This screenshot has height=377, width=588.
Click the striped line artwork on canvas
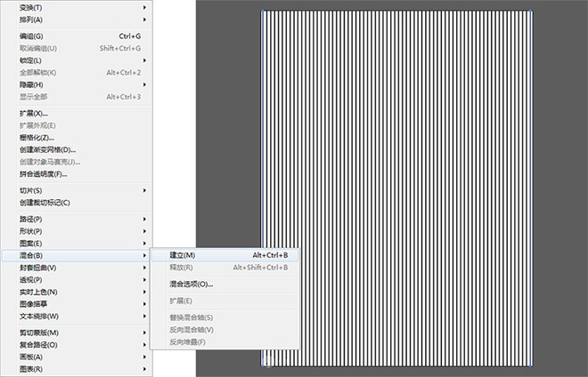click(397, 187)
